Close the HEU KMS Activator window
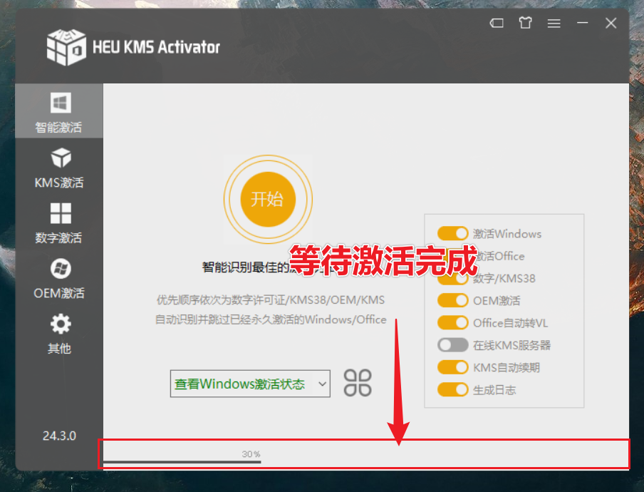This screenshot has width=644, height=492. pyautogui.click(x=611, y=23)
